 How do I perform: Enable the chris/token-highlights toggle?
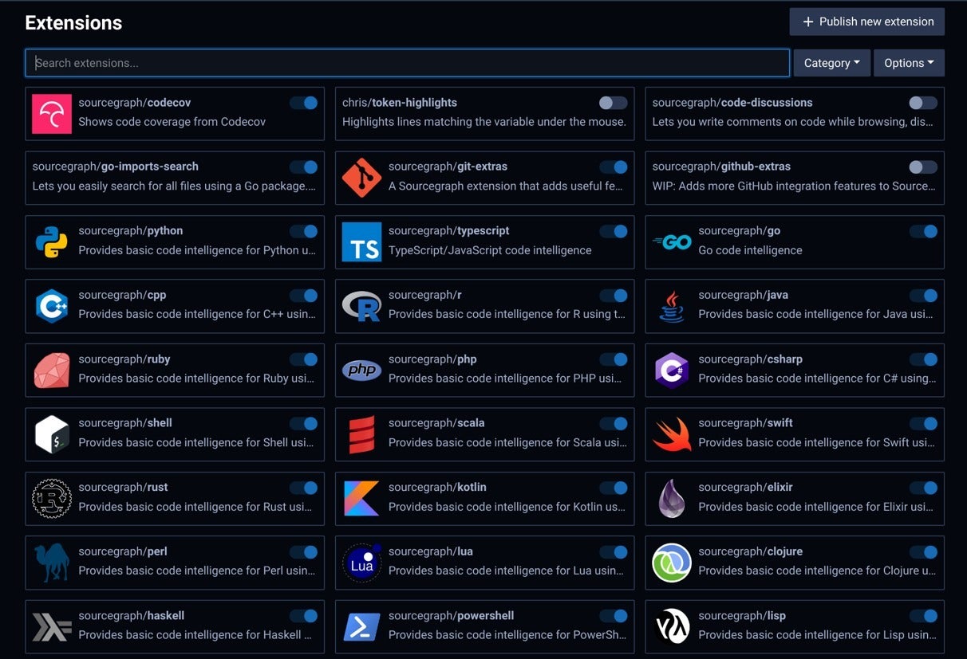coord(613,103)
